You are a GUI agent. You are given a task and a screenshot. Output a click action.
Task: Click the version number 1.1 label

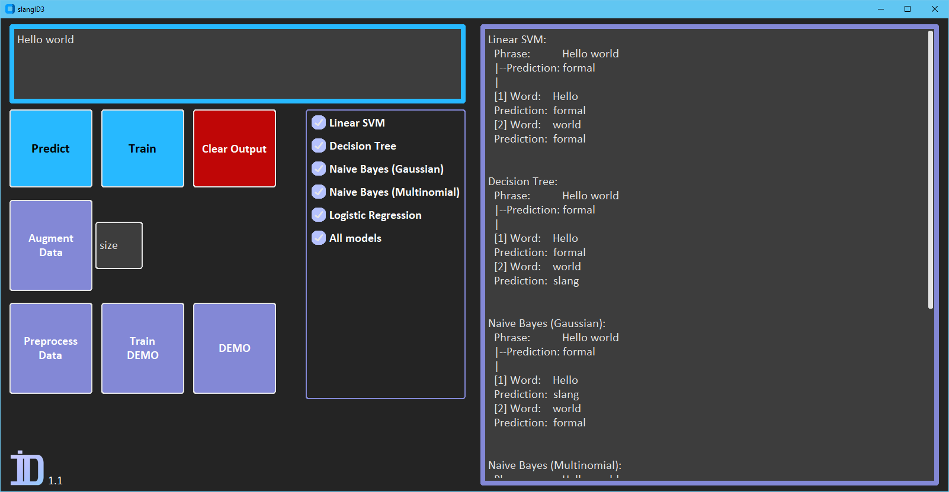point(56,481)
